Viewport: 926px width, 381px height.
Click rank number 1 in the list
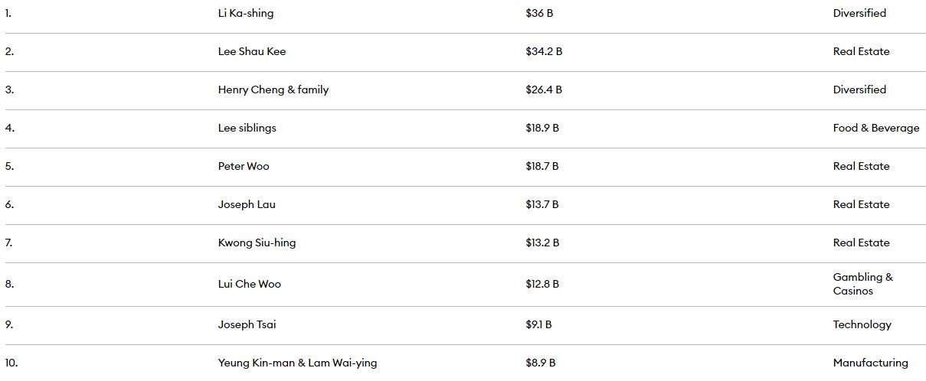8,13
